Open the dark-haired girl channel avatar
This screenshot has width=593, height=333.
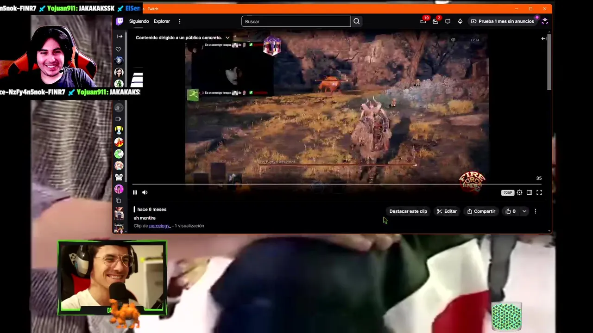coord(119,73)
